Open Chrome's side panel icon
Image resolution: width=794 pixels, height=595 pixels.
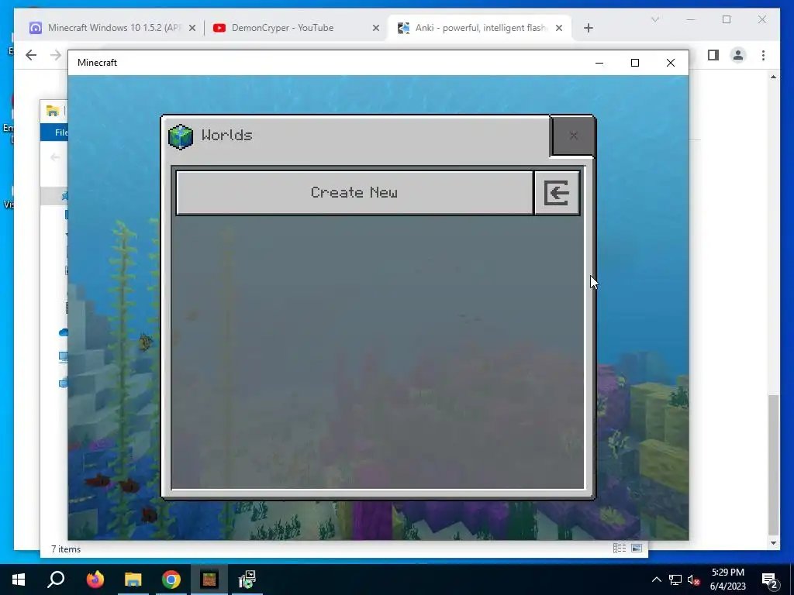tap(713, 55)
